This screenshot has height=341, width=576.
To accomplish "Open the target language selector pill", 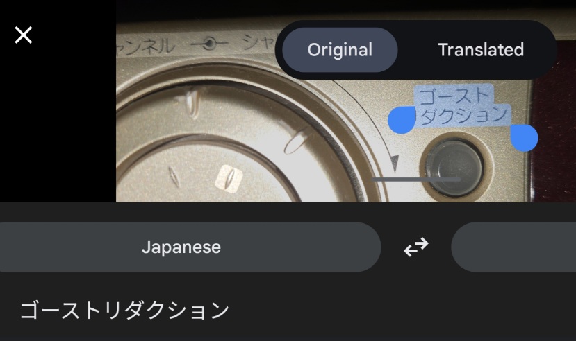I will coord(513,247).
